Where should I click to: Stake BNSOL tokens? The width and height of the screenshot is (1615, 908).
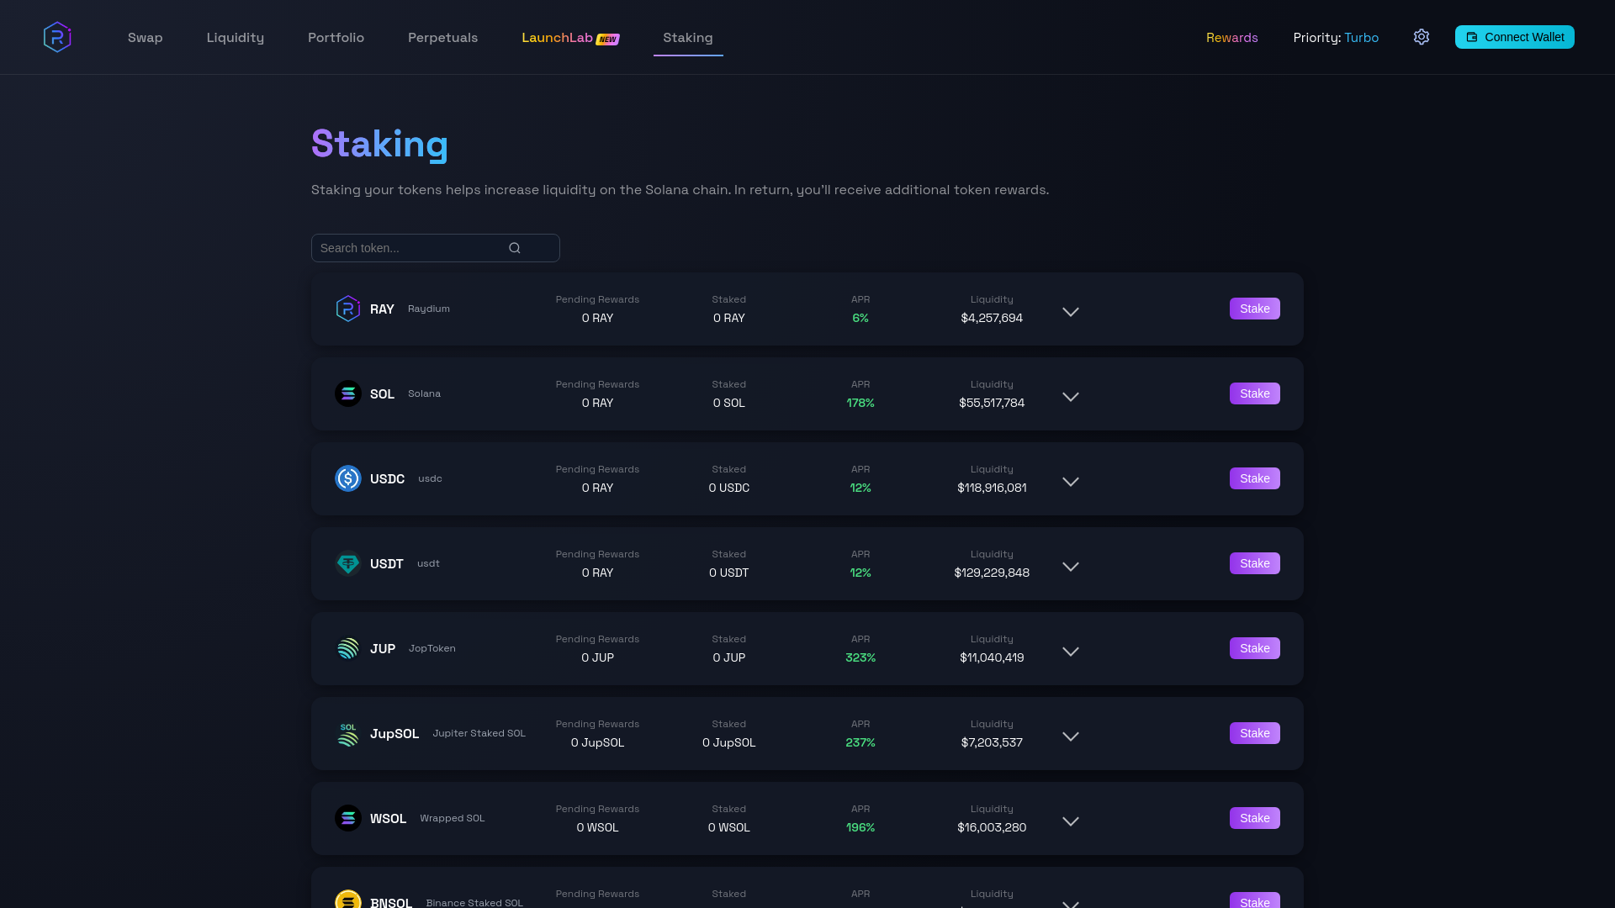pyautogui.click(x=1254, y=900)
